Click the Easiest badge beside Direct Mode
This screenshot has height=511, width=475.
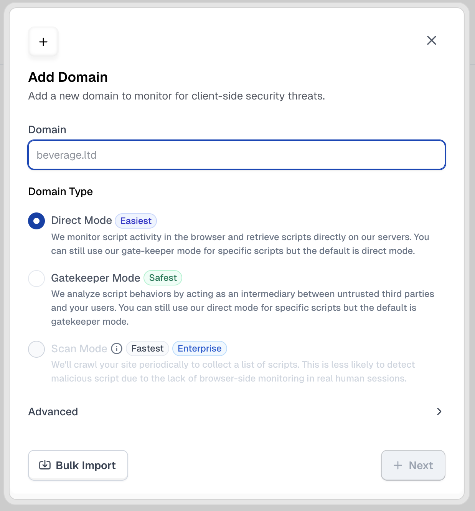coord(136,221)
